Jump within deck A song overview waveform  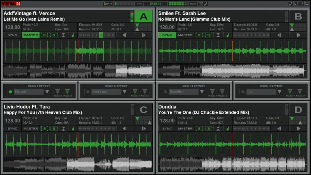[x=78, y=71]
